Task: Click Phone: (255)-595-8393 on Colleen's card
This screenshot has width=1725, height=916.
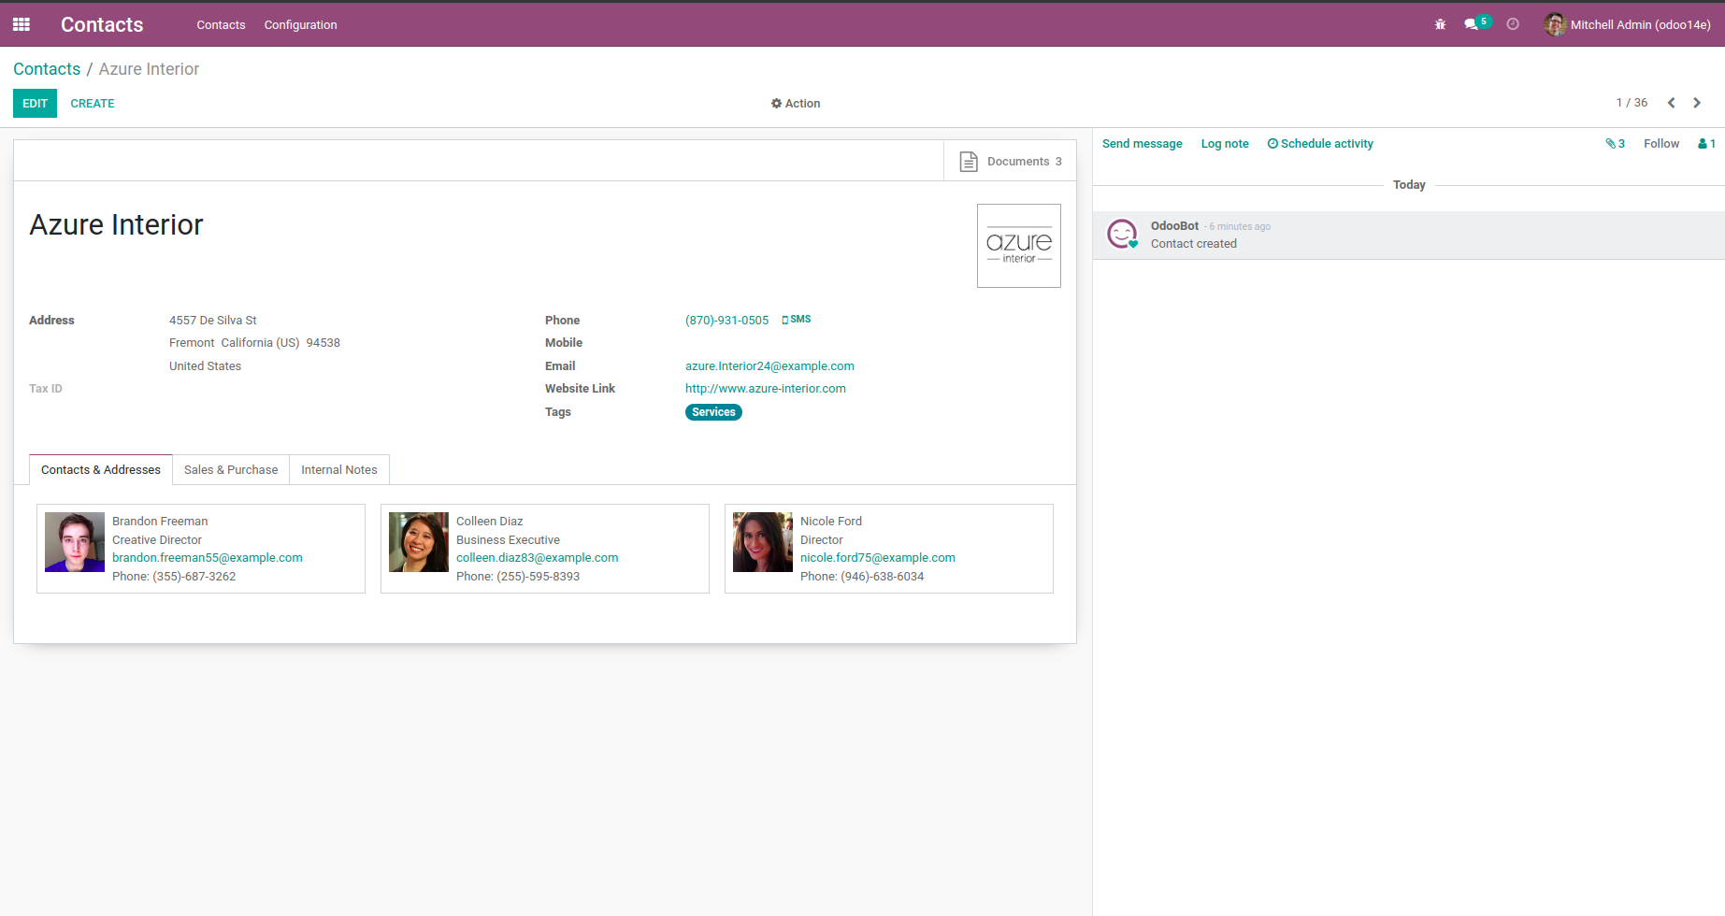Action: (x=518, y=577)
